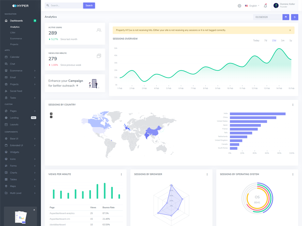Dismiss the property HY1xx warning alert
The height and width of the screenshot is (226, 302).
point(290,30)
